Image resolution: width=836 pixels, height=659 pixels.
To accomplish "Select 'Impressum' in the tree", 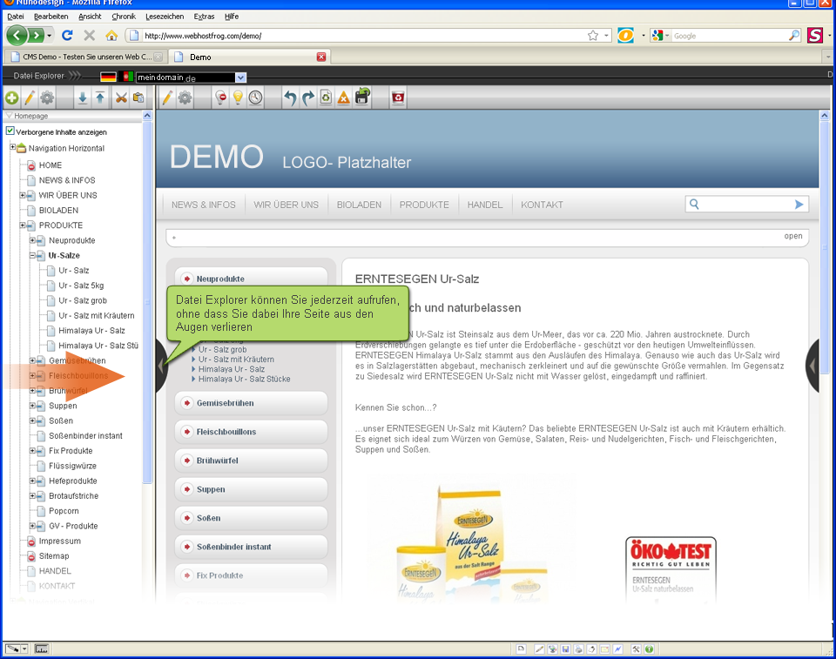I will pyautogui.click(x=60, y=541).
